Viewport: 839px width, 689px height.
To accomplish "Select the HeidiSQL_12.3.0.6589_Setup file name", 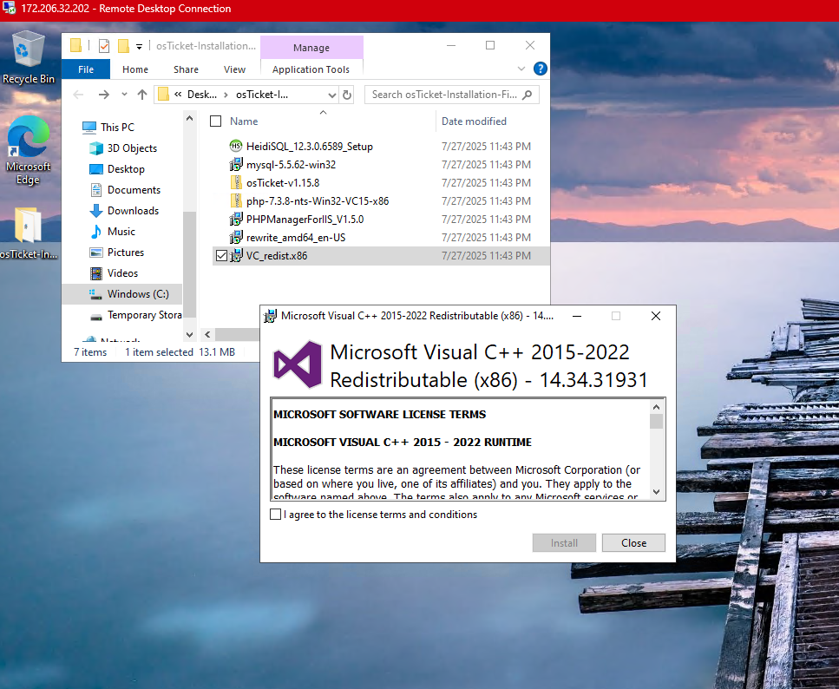I will tap(309, 146).
